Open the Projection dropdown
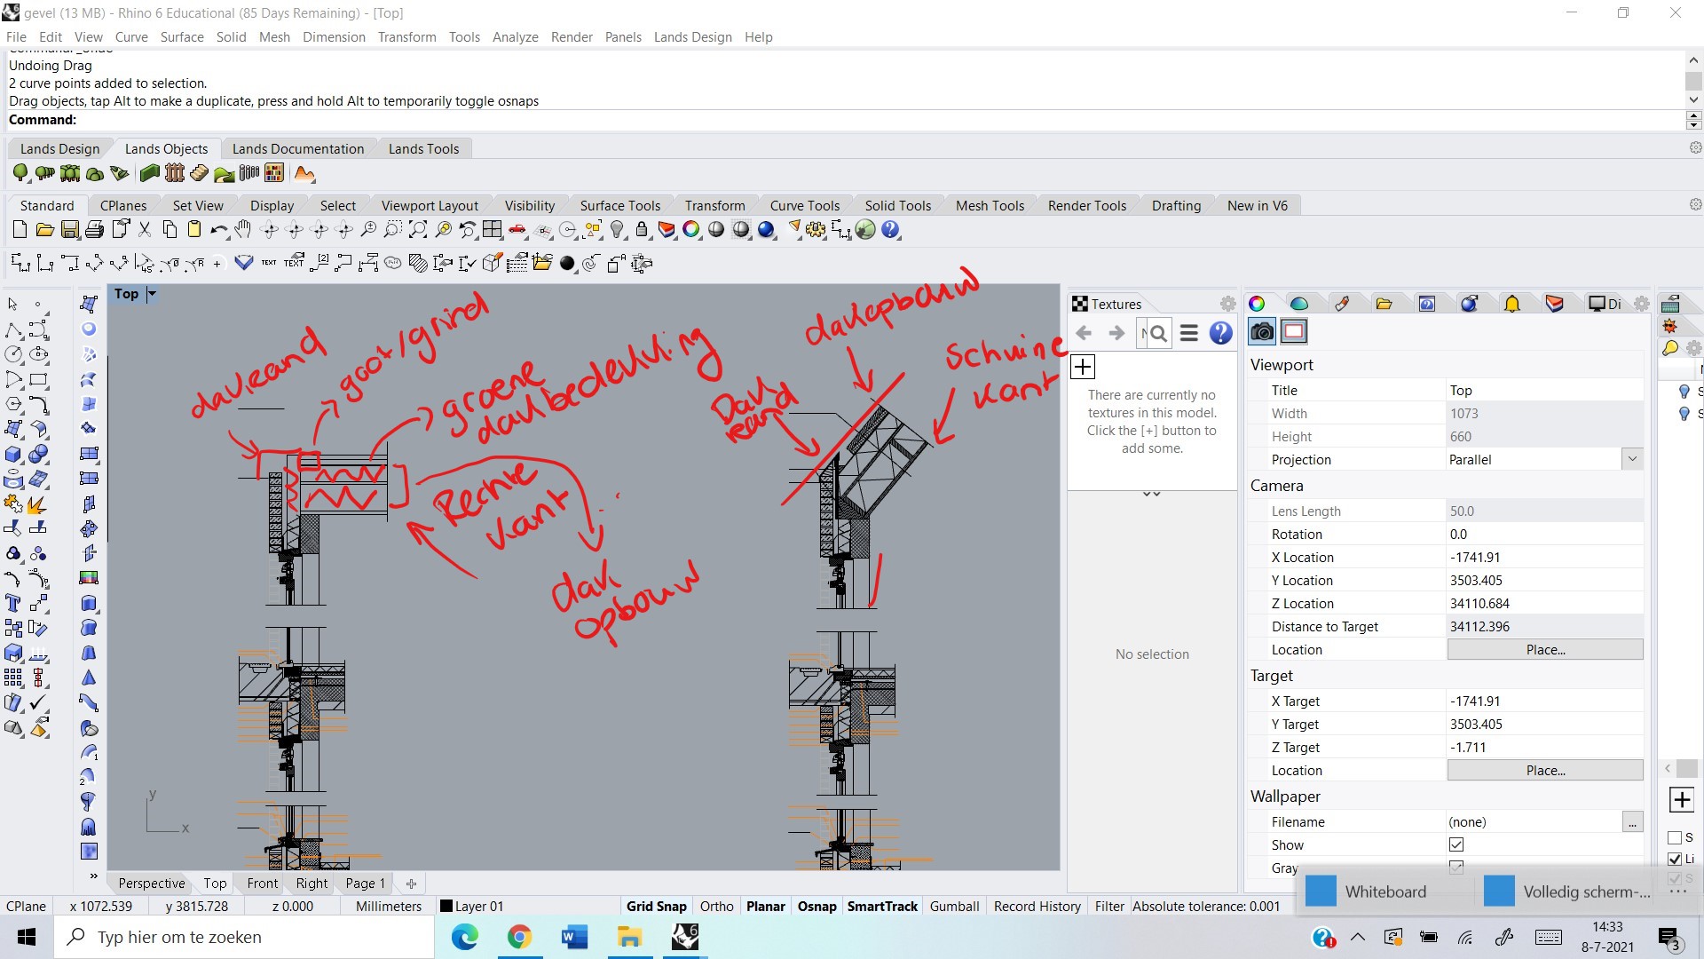This screenshot has height=959, width=1704. [x=1631, y=459]
